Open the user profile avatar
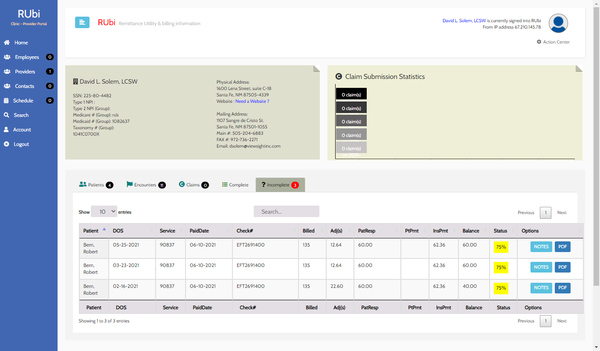This screenshot has height=351, width=600. click(x=558, y=23)
